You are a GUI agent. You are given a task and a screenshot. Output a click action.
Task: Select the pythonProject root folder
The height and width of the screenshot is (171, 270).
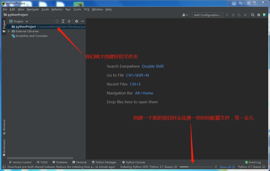pyautogui.click(x=46, y=27)
